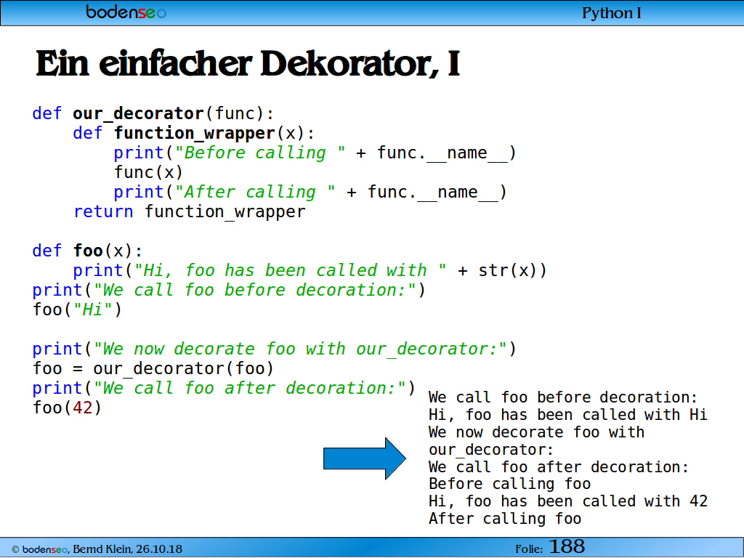The height and width of the screenshot is (558, 744).
Task: Click the "func(x)" call inside function_wrapper
Action: click(148, 172)
